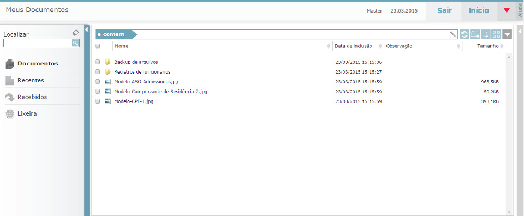The image size is (524, 216).
Task: Click the Localizar search input field
Action: pyautogui.click(x=38, y=43)
